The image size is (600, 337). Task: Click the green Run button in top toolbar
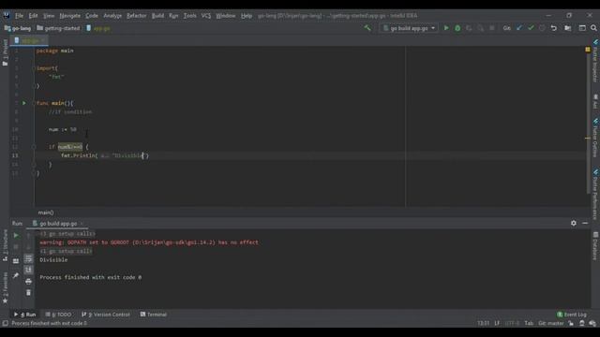click(x=446, y=28)
